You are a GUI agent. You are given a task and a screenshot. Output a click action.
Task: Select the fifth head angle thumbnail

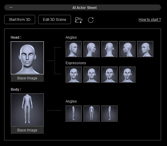145,49
